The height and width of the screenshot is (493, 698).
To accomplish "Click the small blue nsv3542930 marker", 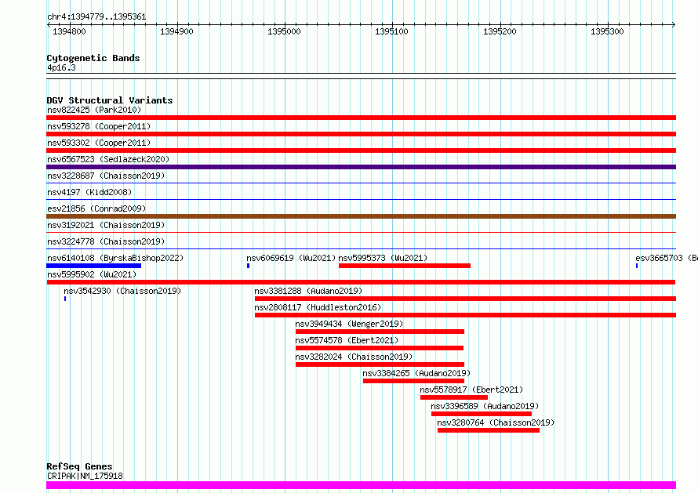I will coord(65,299).
